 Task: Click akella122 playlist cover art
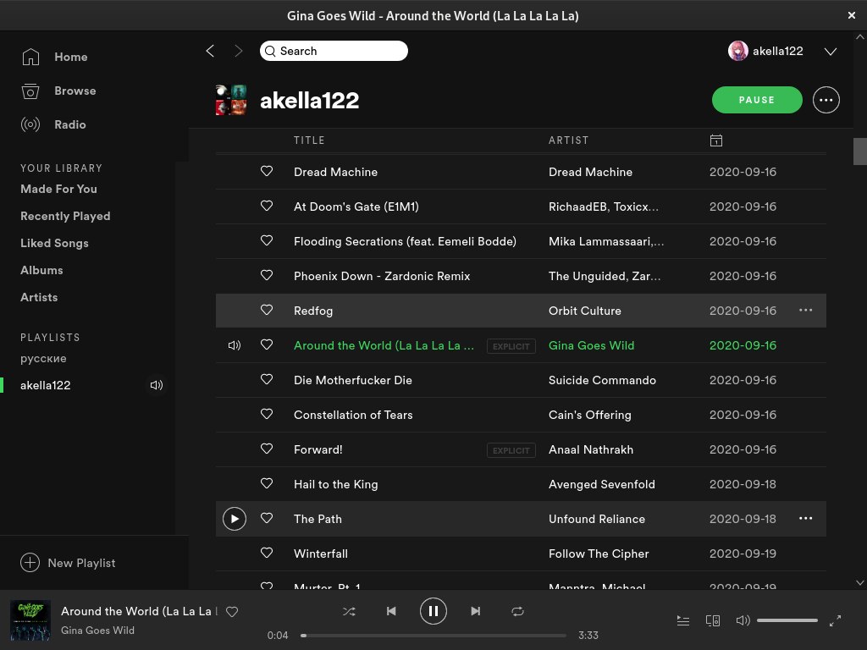click(231, 100)
